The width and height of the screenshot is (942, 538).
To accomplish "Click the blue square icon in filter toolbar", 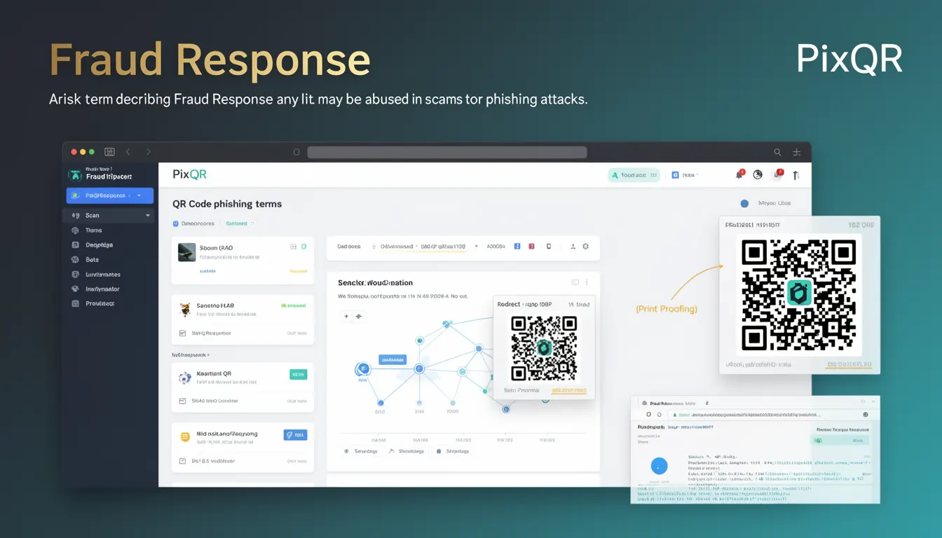I will tap(517, 247).
